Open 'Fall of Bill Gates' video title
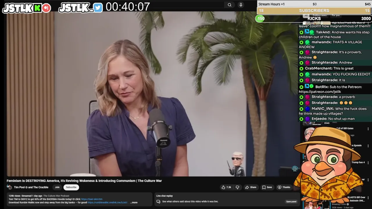 click(x=345, y=128)
